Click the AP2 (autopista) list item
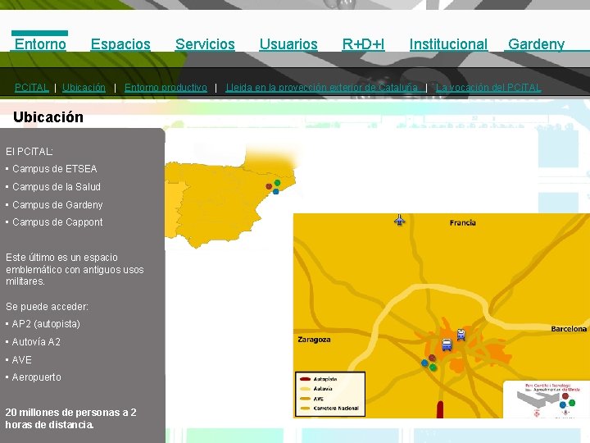 point(46,324)
